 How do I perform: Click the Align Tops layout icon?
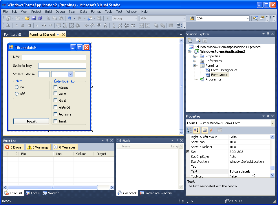tap(38, 25)
